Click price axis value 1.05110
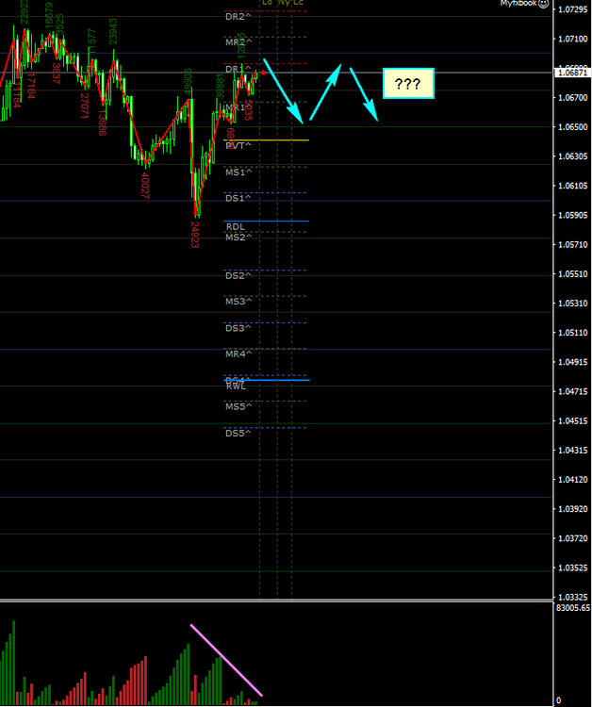Image resolution: width=592 pixels, height=707 pixels. [573, 333]
